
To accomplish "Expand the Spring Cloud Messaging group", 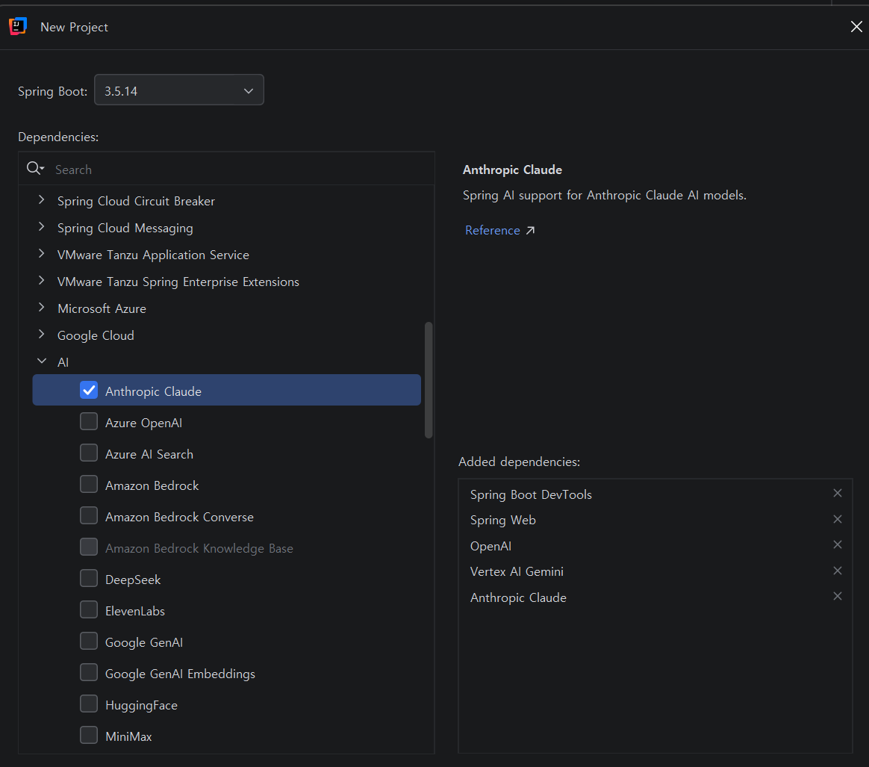I will pos(42,226).
